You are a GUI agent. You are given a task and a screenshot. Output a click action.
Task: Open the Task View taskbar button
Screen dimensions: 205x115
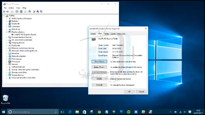coord(63,112)
